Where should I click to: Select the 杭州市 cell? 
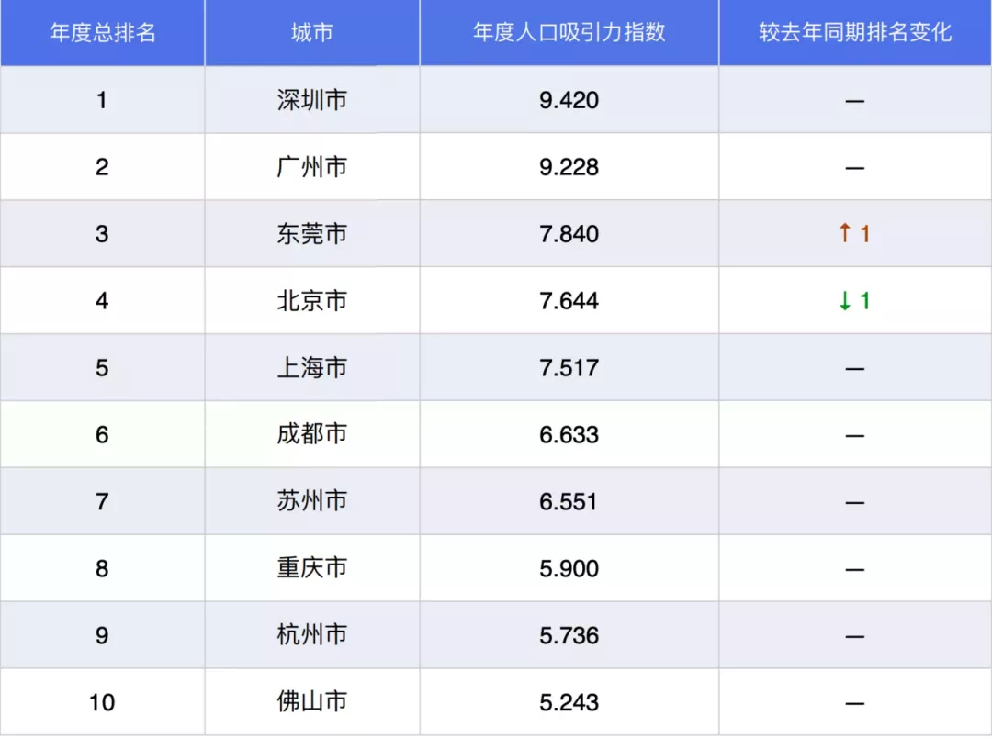click(x=312, y=635)
